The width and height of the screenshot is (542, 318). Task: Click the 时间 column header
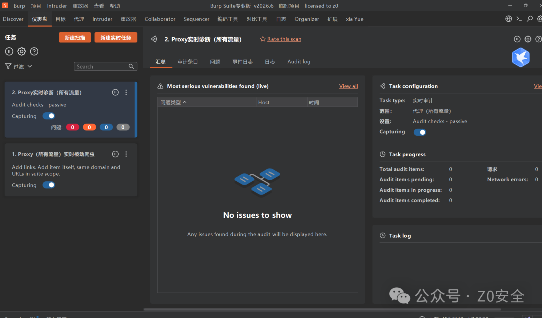point(333,102)
